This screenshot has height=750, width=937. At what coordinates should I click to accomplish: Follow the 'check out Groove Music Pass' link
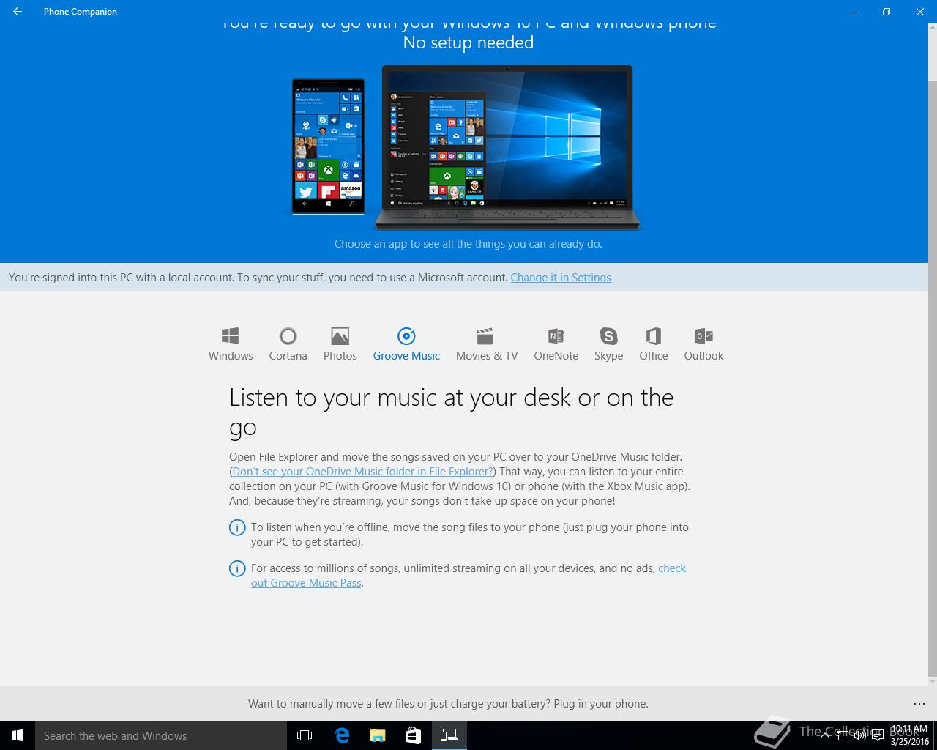click(x=468, y=576)
